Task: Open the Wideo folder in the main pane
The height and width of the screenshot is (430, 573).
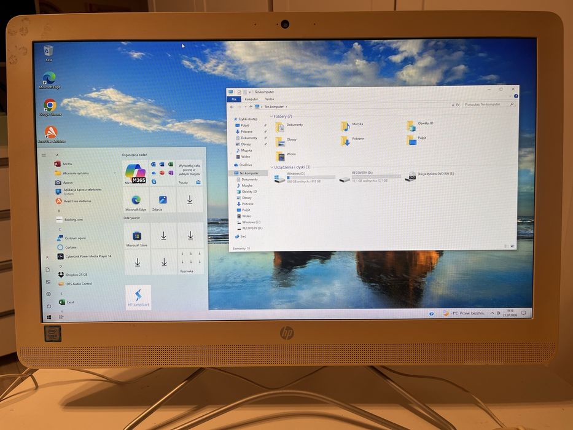Action: 286,156
